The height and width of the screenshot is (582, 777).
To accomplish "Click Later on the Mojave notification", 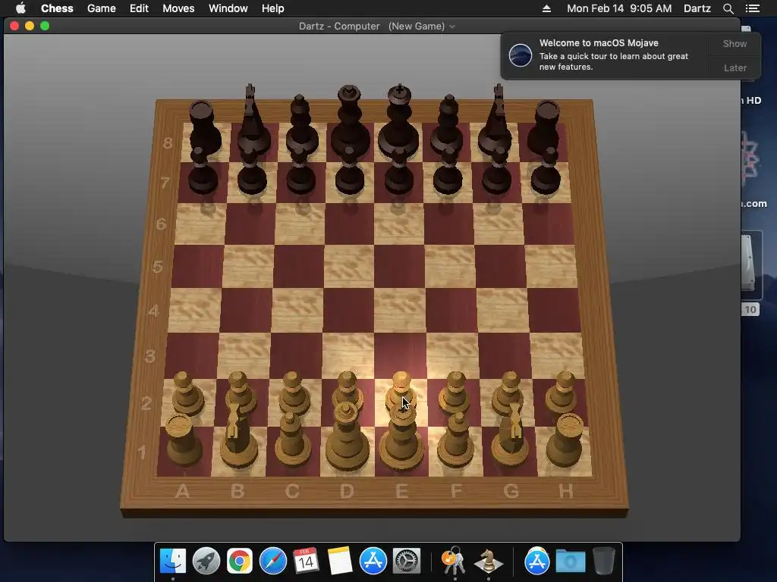I will (735, 67).
